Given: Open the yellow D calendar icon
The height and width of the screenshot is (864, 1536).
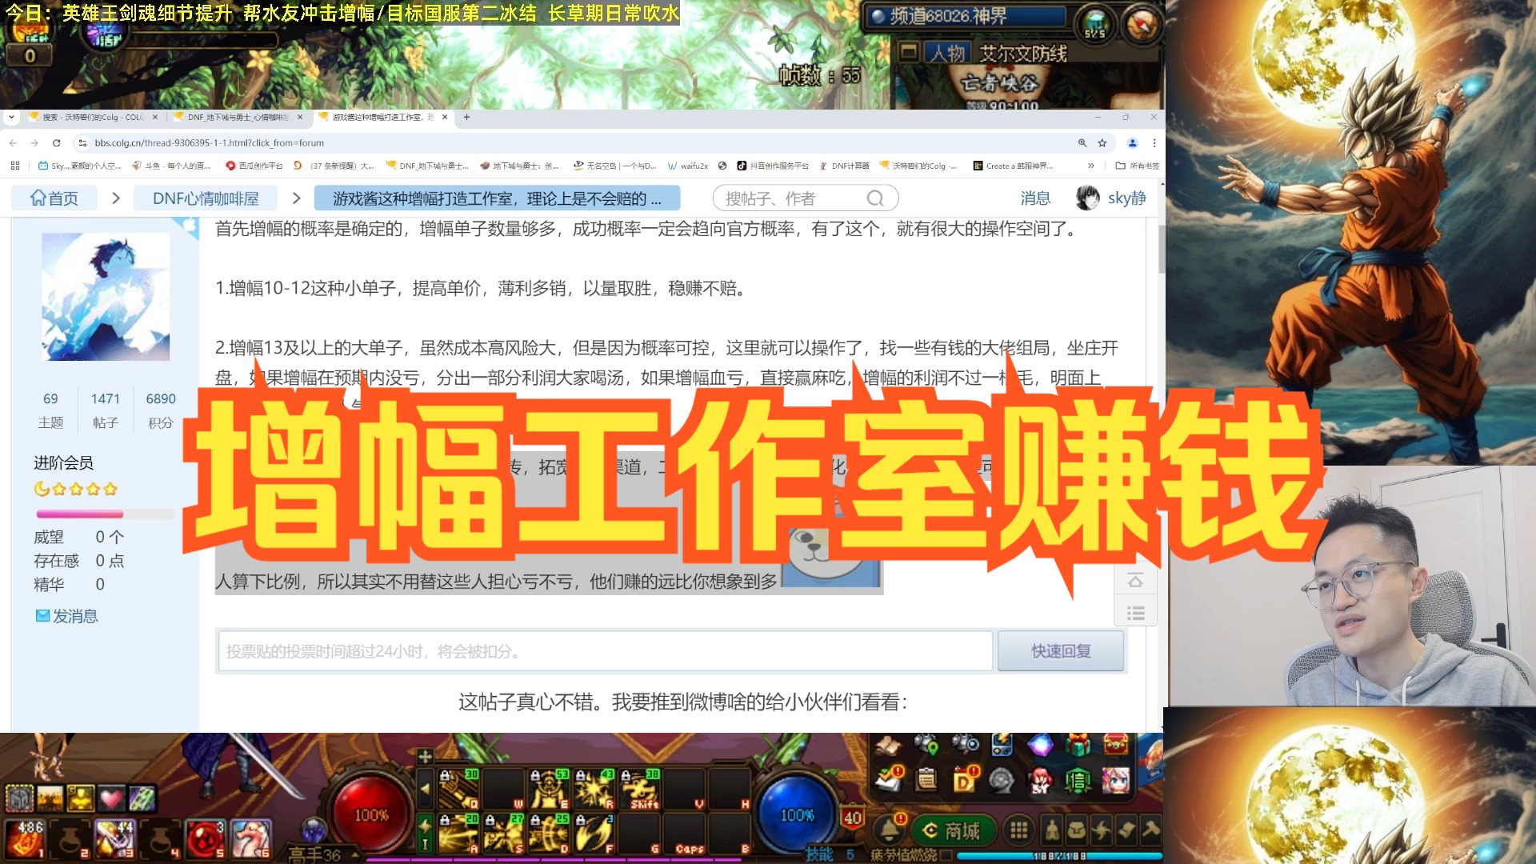Looking at the screenshot, I should tap(964, 779).
